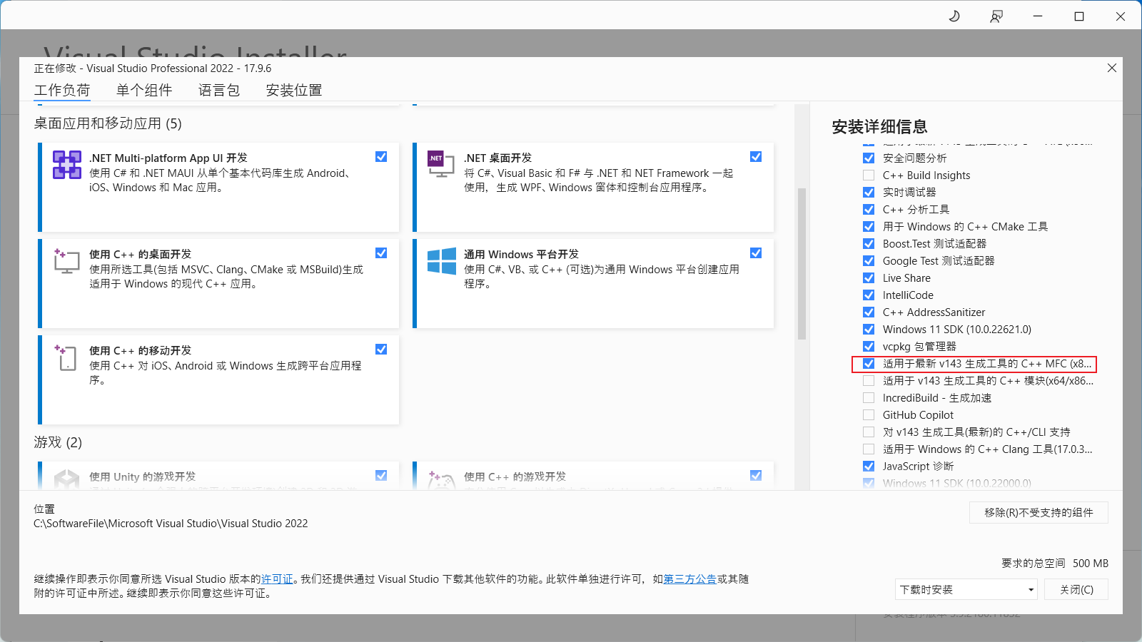Open the 第三方公告 link
Screen dimensions: 1142x642
point(689,579)
